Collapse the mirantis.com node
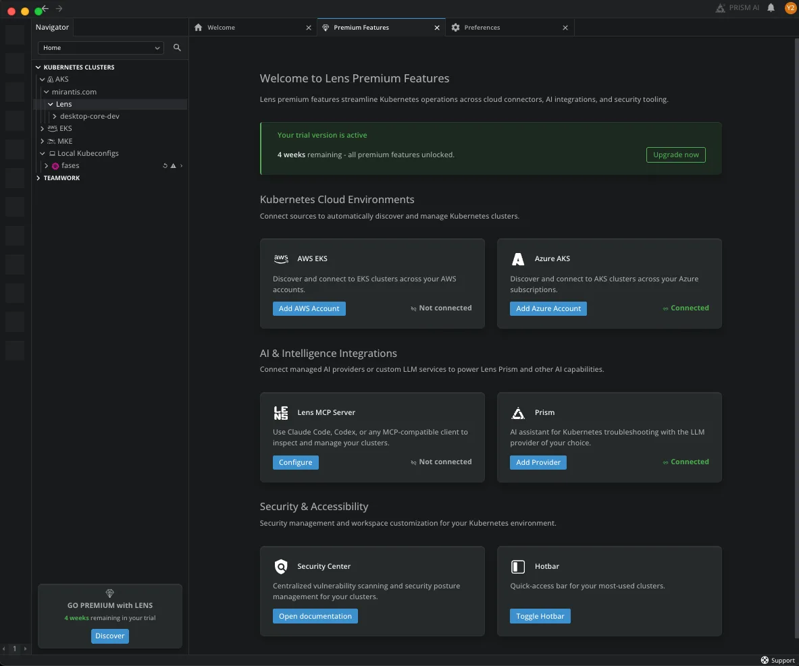Image resolution: width=799 pixels, height=666 pixels. click(x=47, y=92)
